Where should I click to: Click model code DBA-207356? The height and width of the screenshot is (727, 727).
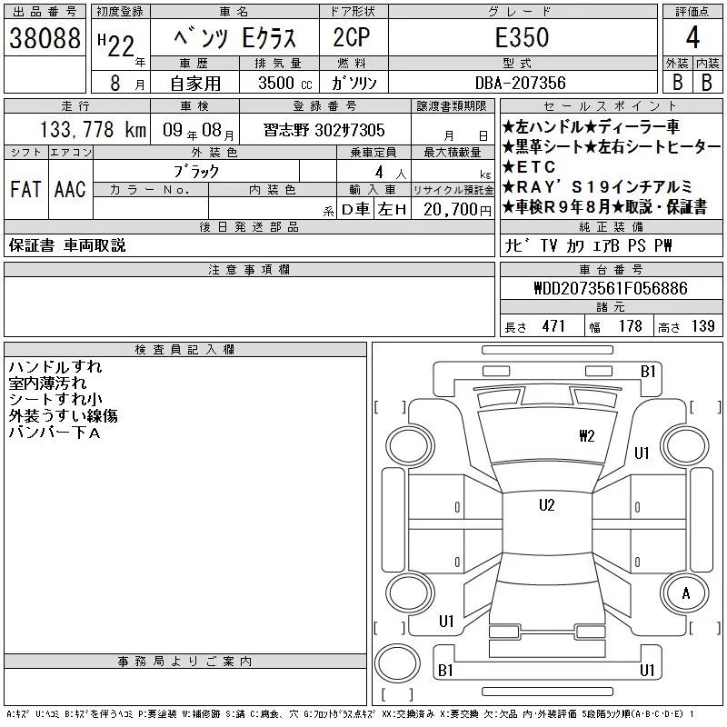coord(520,83)
